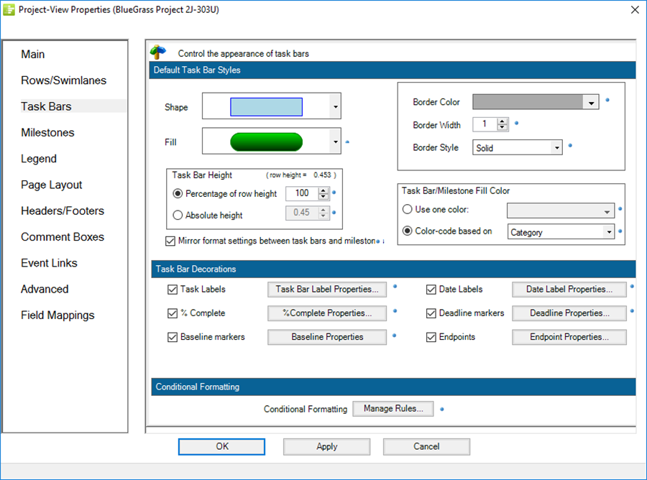Click the info dot beside Border Style
Viewport: 647px width, 480px height.
click(570, 146)
